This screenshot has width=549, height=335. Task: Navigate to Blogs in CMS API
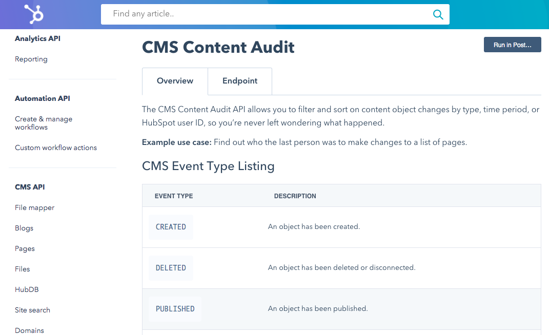click(x=24, y=228)
